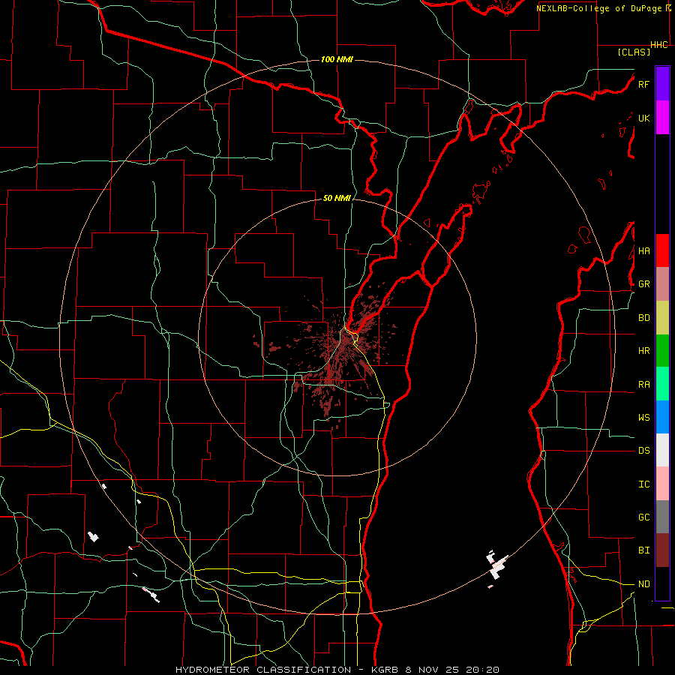Click the WS legend label
The height and width of the screenshot is (675, 675).
point(643,418)
